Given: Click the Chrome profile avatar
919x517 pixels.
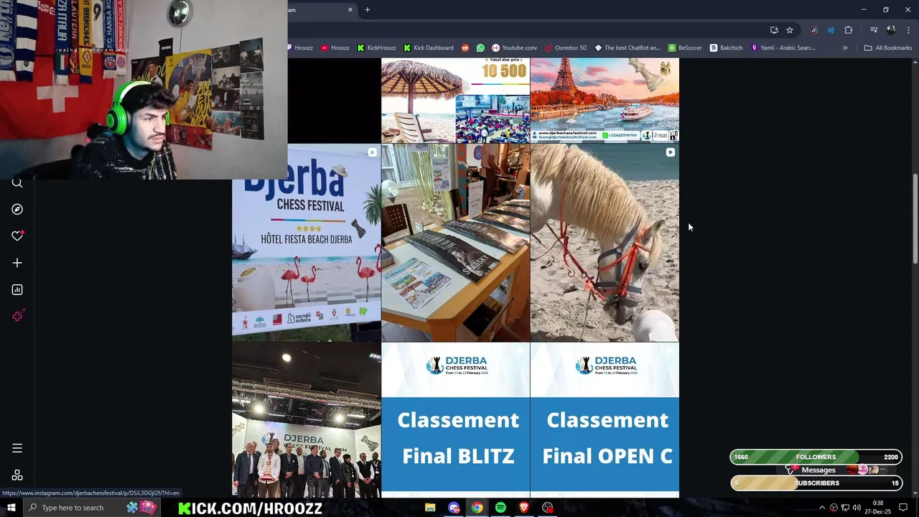Looking at the screenshot, I should [x=891, y=30].
